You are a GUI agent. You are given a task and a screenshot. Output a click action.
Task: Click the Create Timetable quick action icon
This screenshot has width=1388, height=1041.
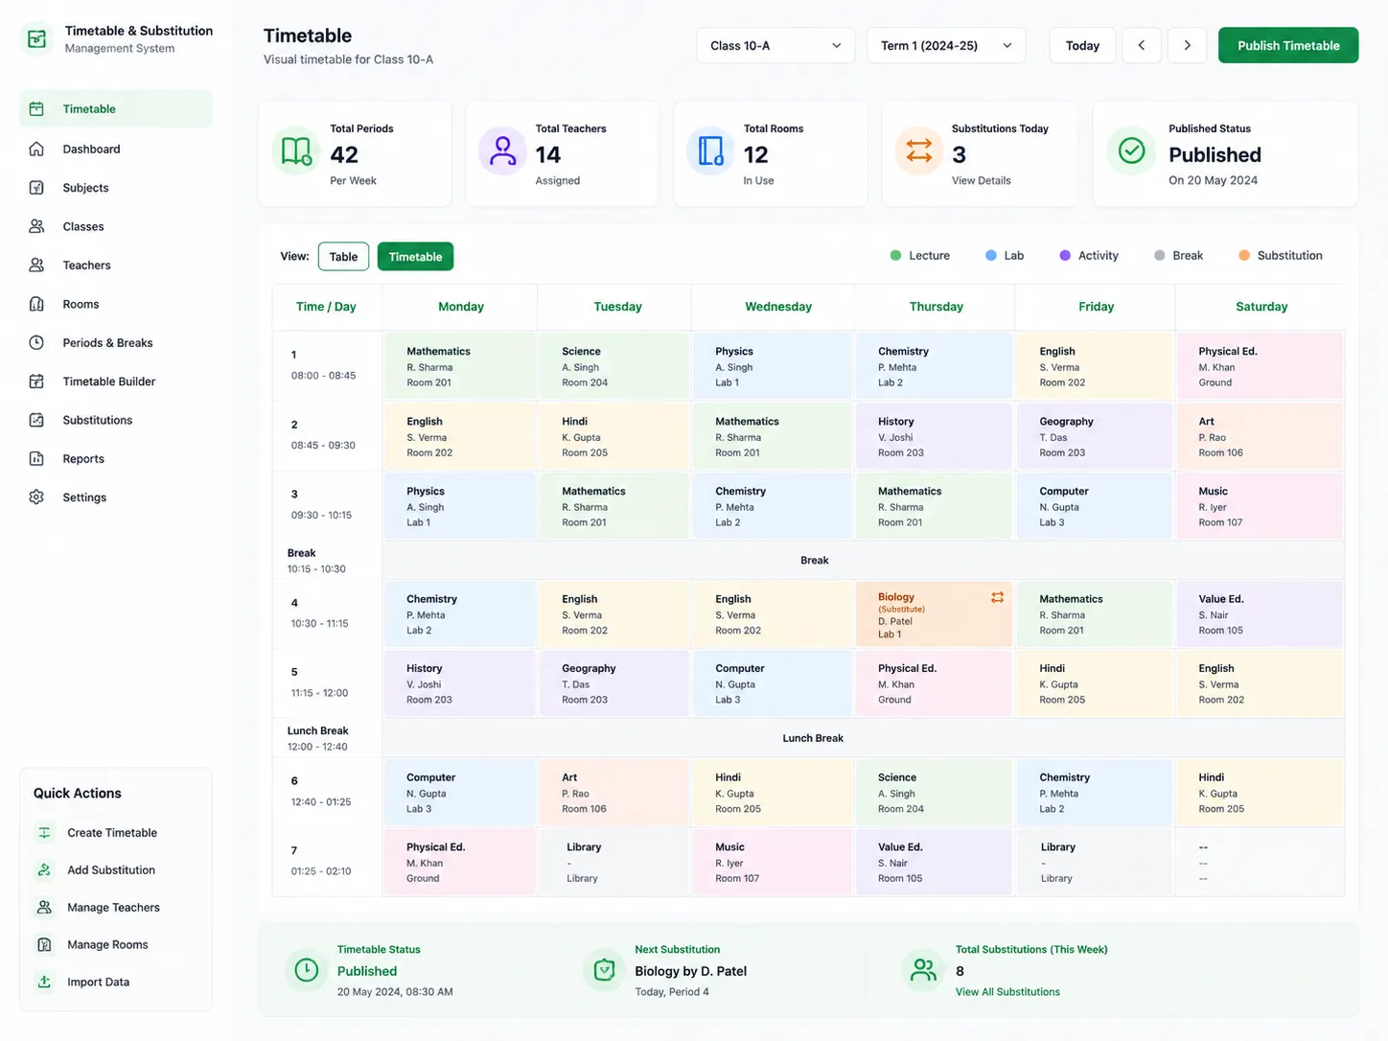pos(44,833)
